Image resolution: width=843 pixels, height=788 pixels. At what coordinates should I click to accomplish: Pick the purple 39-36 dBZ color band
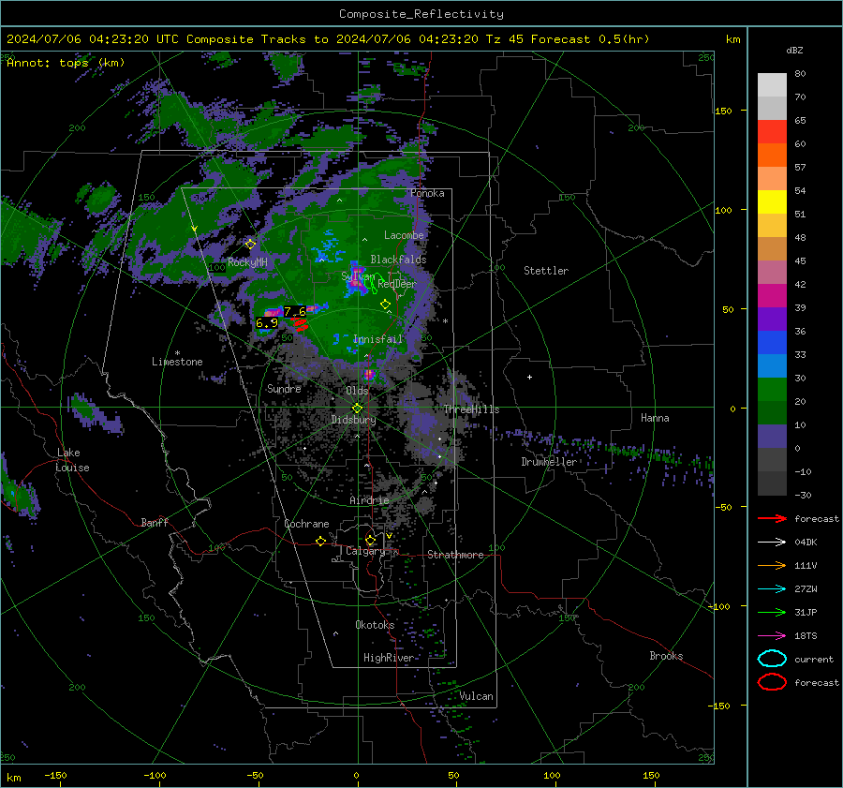click(772, 320)
